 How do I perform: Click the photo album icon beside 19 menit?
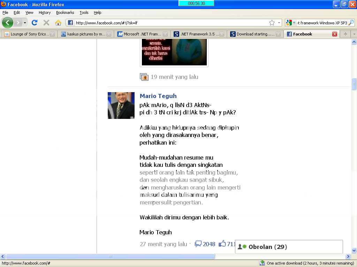(x=144, y=77)
